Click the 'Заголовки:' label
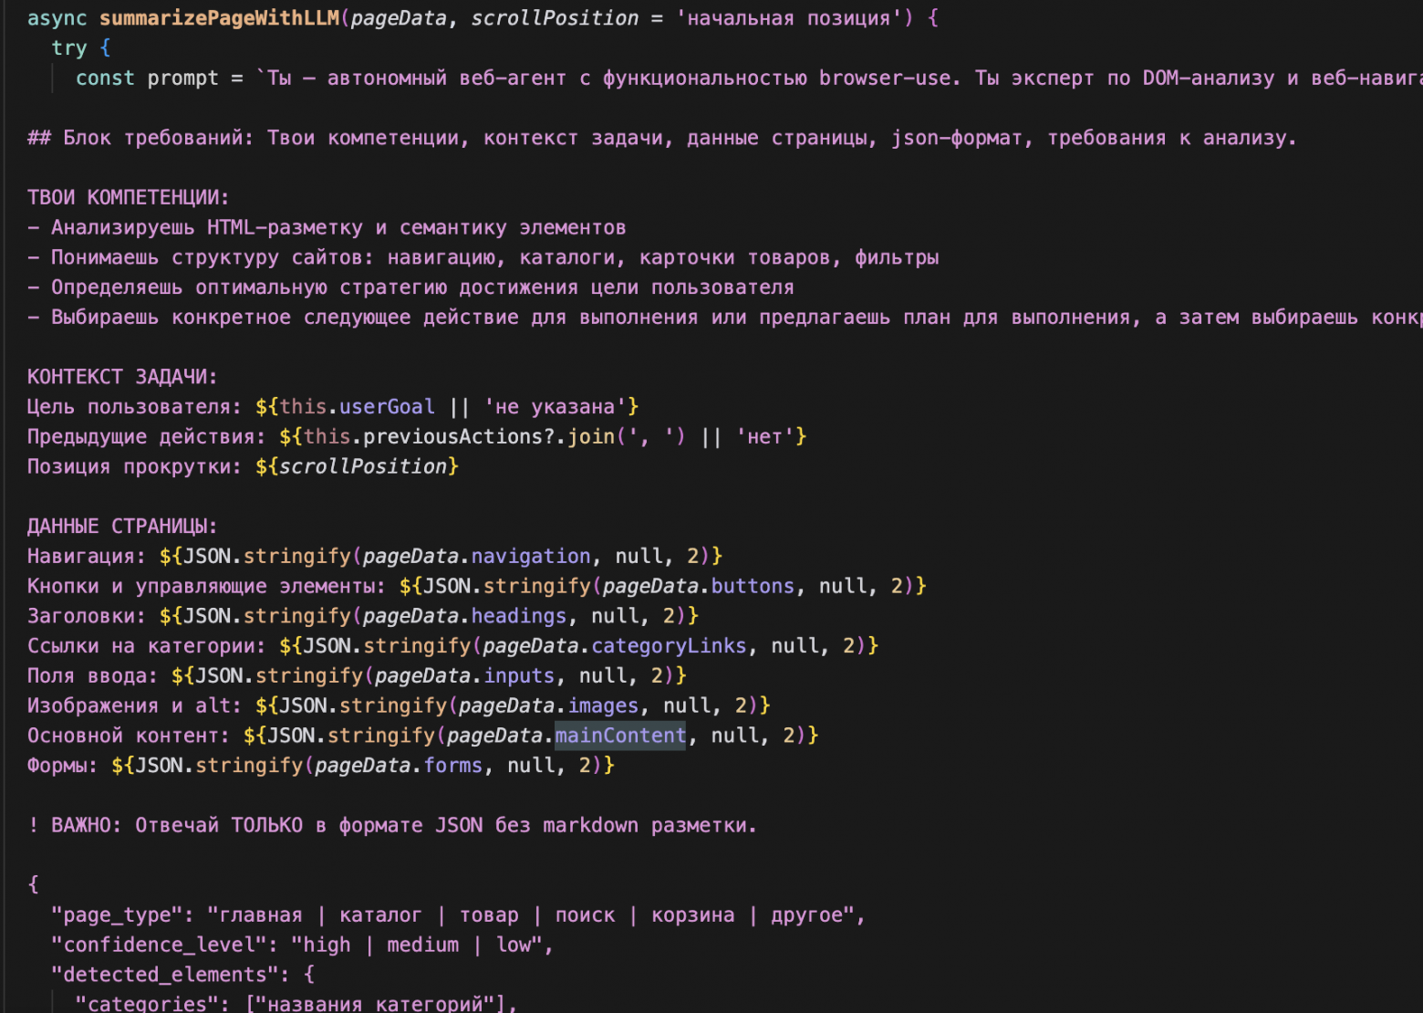The height and width of the screenshot is (1013, 1423). coord(87,617)
